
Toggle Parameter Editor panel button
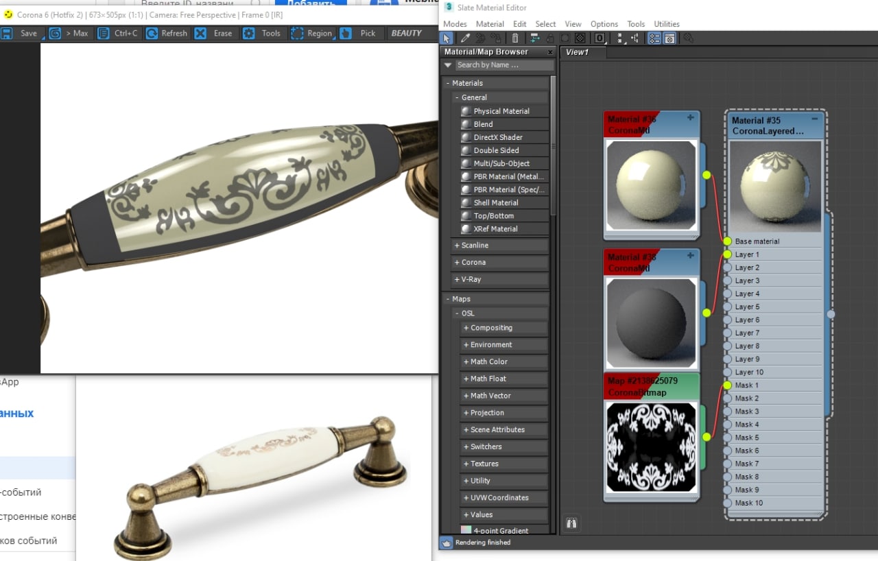669,38
